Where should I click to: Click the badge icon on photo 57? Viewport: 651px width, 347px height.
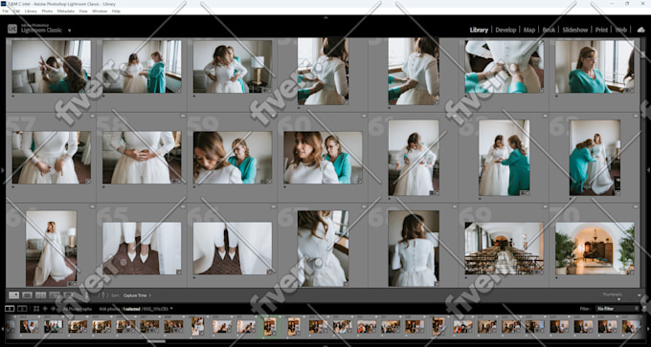[88, 182]
